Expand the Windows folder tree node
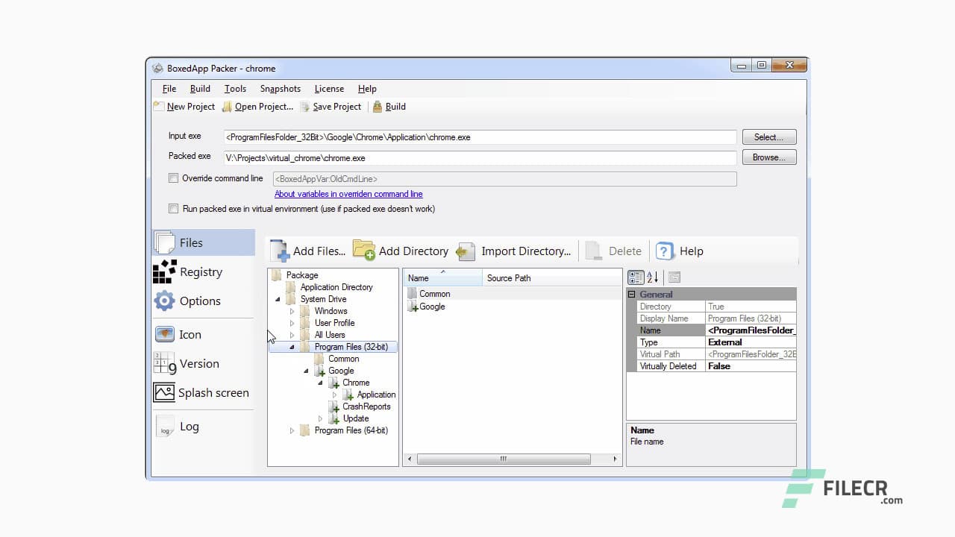This screenshot has width=955, height=537. coord(292,311)
